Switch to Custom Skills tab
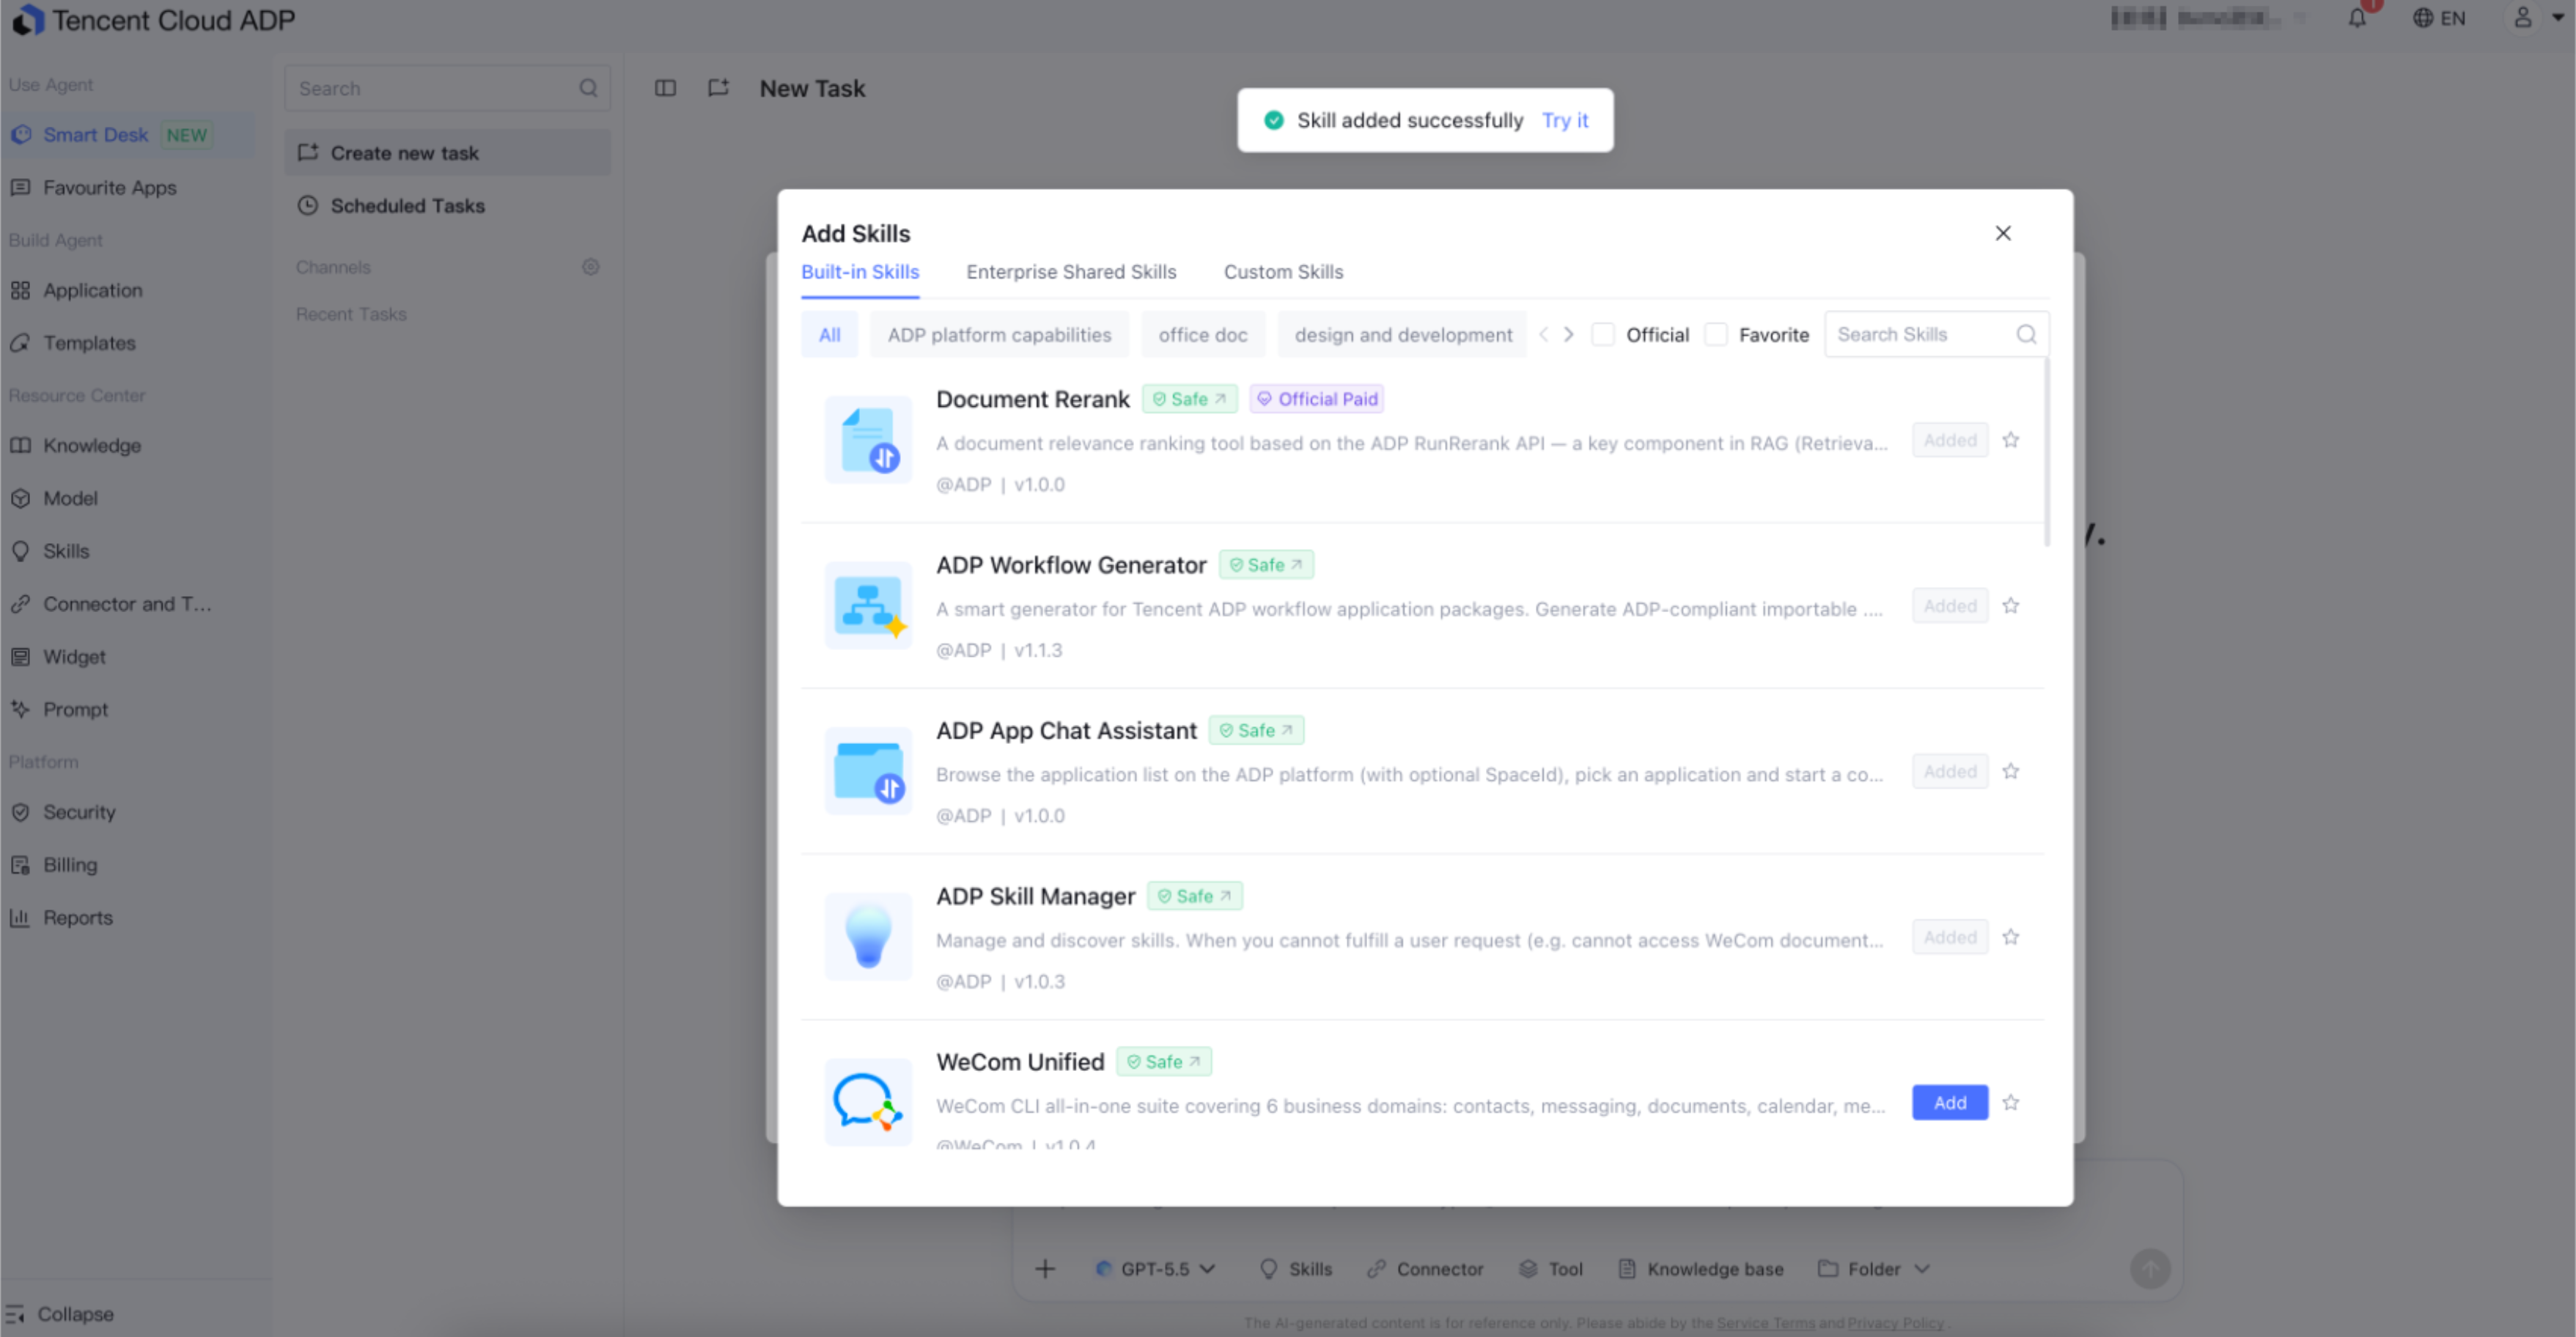Viewport: 2576px width, 1337px height. coord(1283,272)
